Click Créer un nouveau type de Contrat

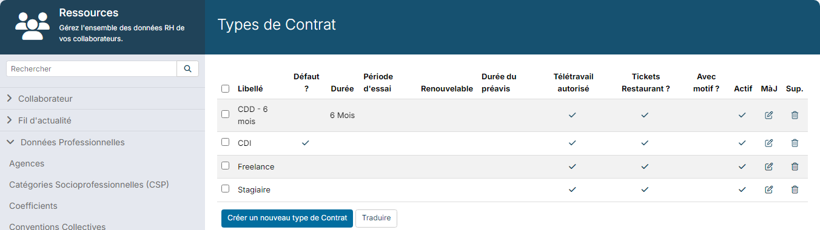coord(287,218)
